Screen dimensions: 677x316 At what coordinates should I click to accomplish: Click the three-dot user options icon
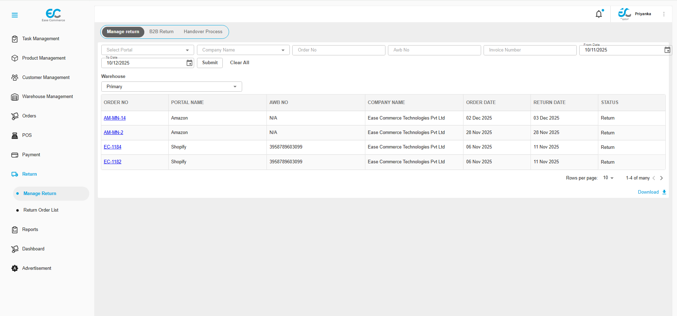coord(664,14)
